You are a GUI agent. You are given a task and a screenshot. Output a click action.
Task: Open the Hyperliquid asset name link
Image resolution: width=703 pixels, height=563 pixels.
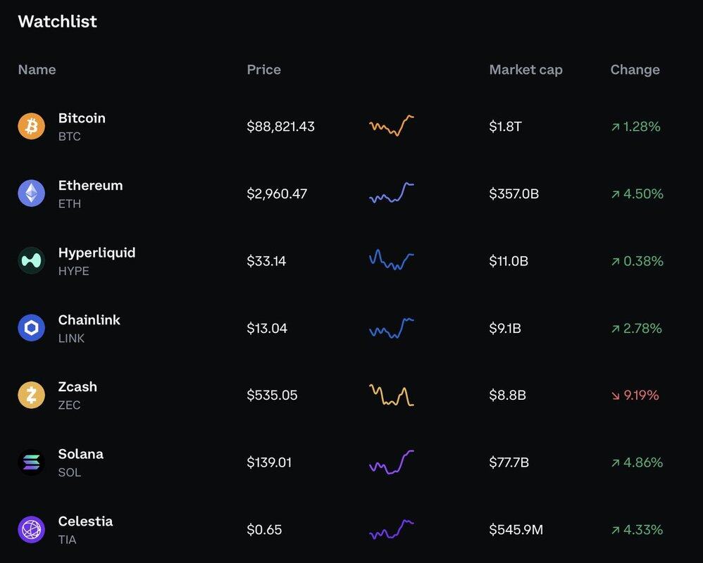point(97,253)
